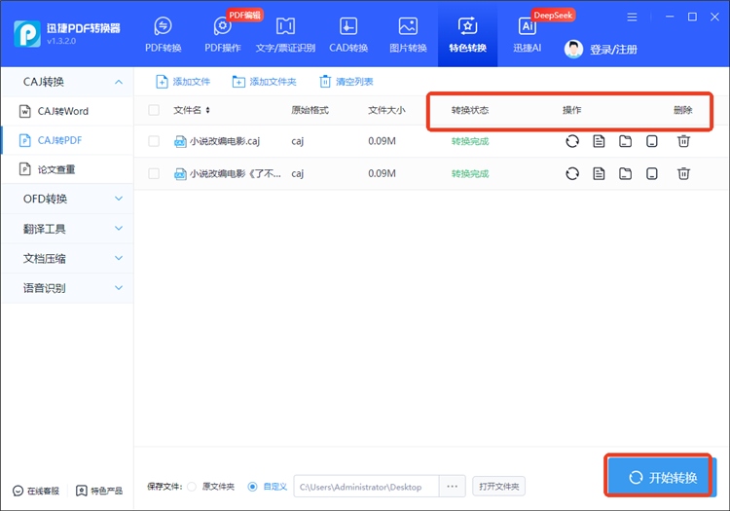Select CAJ转Word in the sidebar

pos(63,111)
